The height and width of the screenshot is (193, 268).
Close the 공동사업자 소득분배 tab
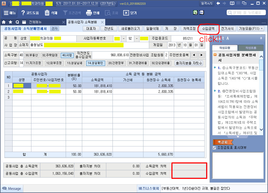(x=102, y=22)
